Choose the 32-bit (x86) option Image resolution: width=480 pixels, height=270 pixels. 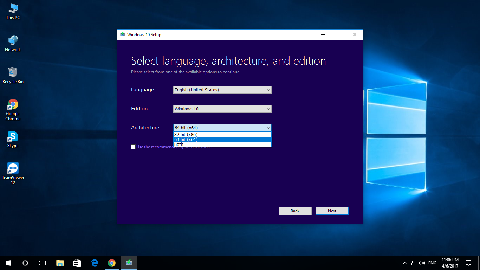click(222, 134)
